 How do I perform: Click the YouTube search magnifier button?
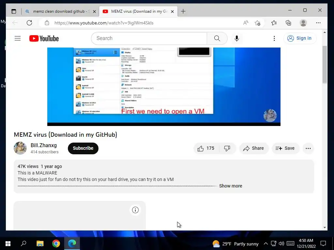pyautogui.click(x=217, y=38)
